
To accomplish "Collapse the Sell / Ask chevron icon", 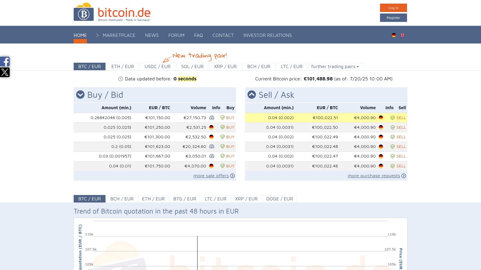I will click(252, 95).
